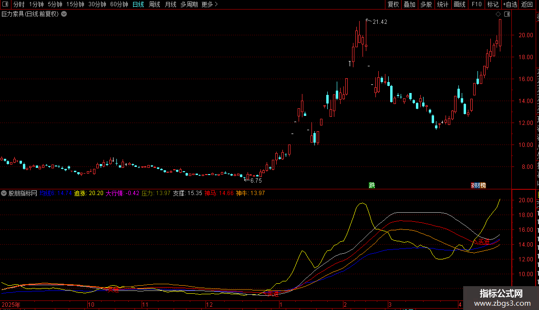The image size is (539, 310).
Task: Toggle the side panel icon in chart corner
Action: click(x=507, y=14)
